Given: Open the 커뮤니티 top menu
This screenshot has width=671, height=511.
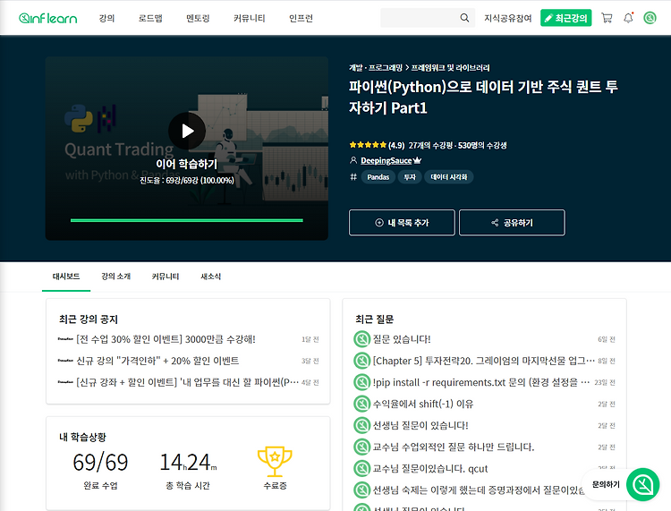Looking at the screenshot, I should (x=250, y=18).
